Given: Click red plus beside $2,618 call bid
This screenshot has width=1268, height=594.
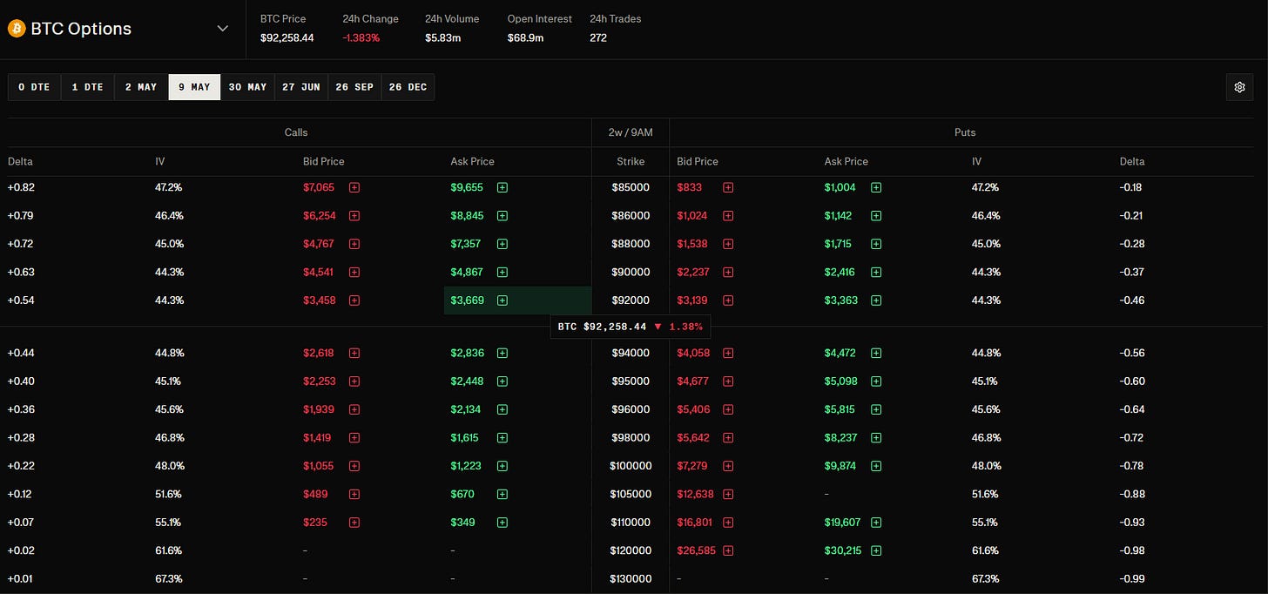Looking at the screenshot, I should click(354, 353).
